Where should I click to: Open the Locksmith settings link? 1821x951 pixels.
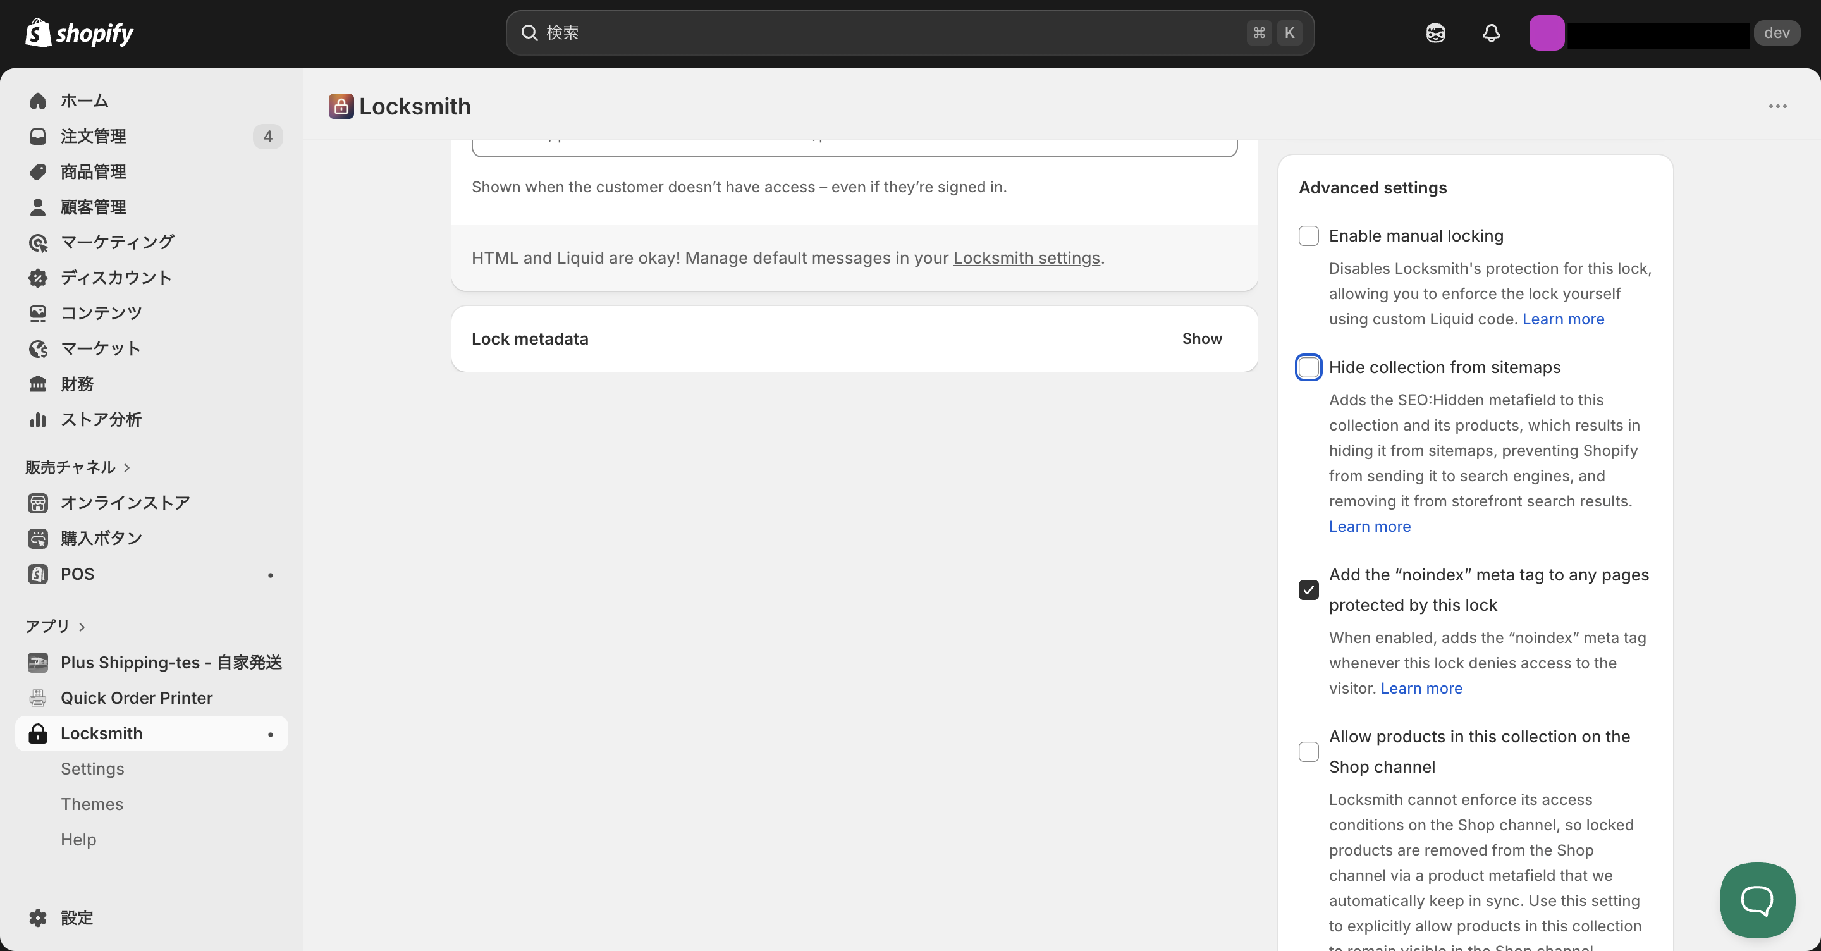(x=1026, y=258)
